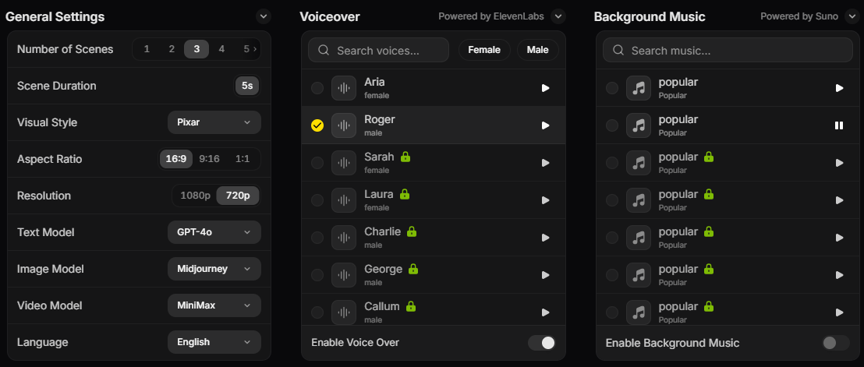This screenshot has width=864, height=367.
Task: Select the Aria voice radio button
Action: pos(317,88)
